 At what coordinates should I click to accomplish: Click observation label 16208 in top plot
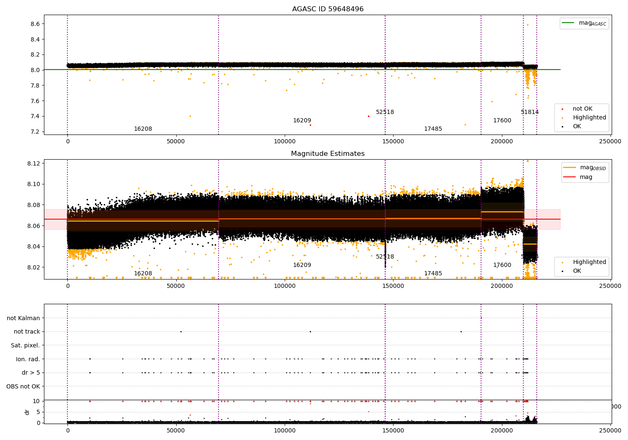pos(143,129)
